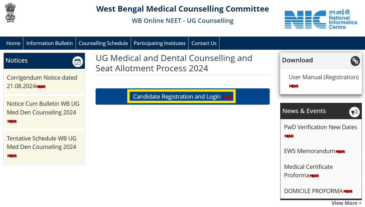
Task: Go to Counselling Schedule menu
Action: (103, 43)
